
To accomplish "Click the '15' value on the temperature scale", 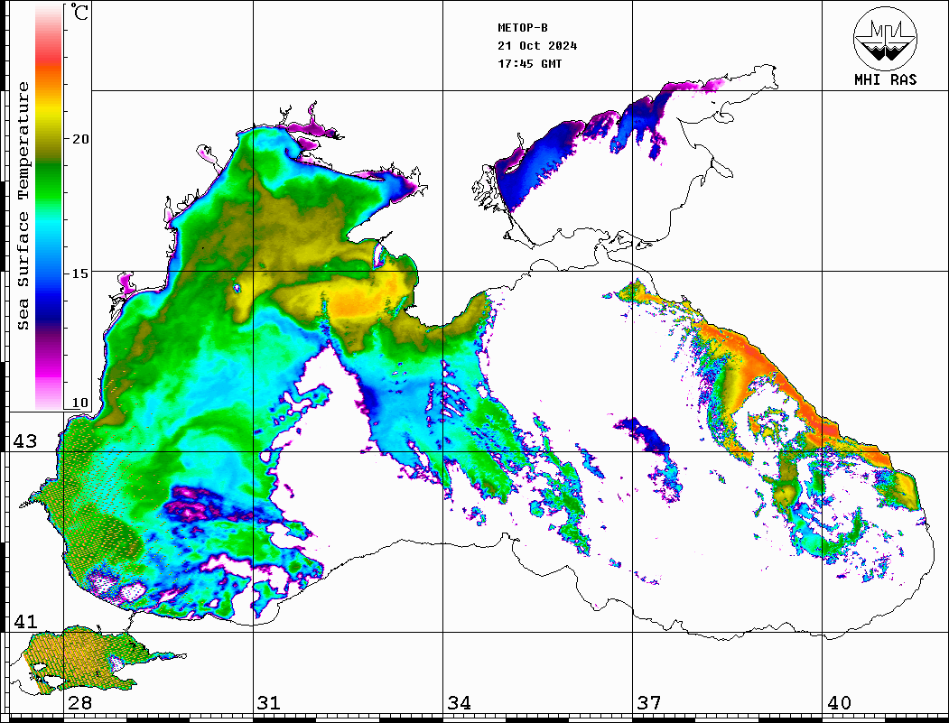I will 80,273.
